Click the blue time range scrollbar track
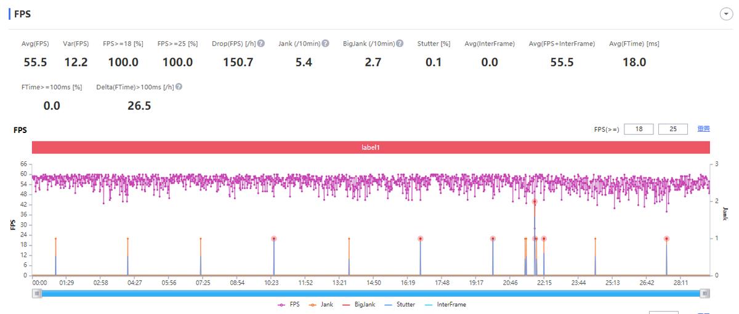Screen dimensions: 739x314 point(371,294)
